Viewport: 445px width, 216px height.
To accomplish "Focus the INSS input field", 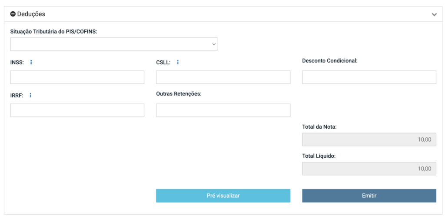I will coord(77,77).
